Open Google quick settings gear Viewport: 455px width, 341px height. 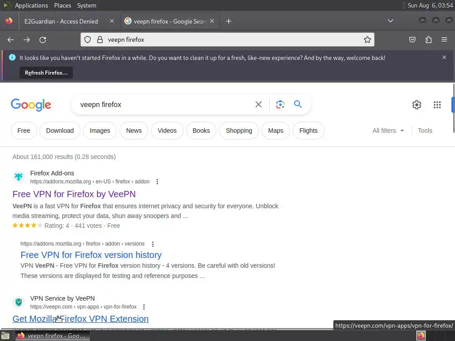pos(417,105)
